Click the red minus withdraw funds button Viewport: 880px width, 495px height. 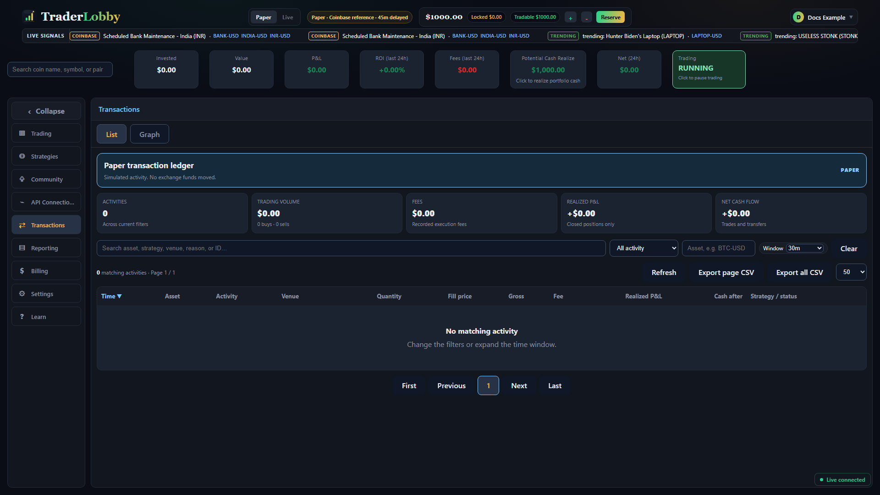[x=586, y=17]
